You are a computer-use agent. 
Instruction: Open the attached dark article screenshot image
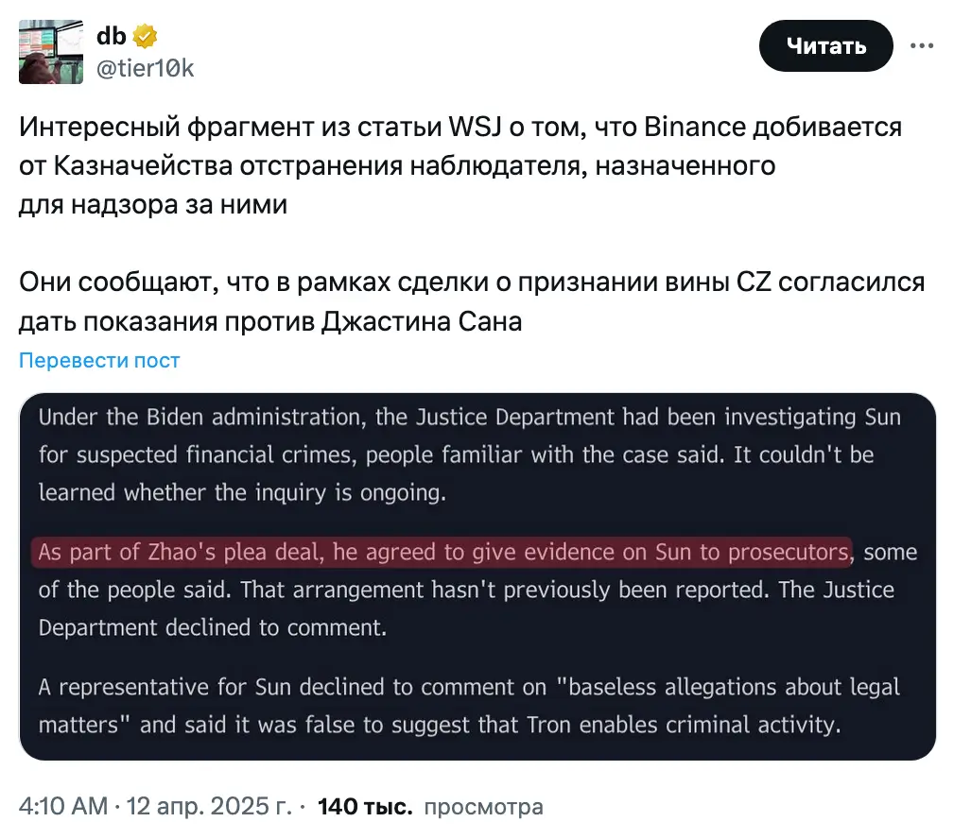477,576
